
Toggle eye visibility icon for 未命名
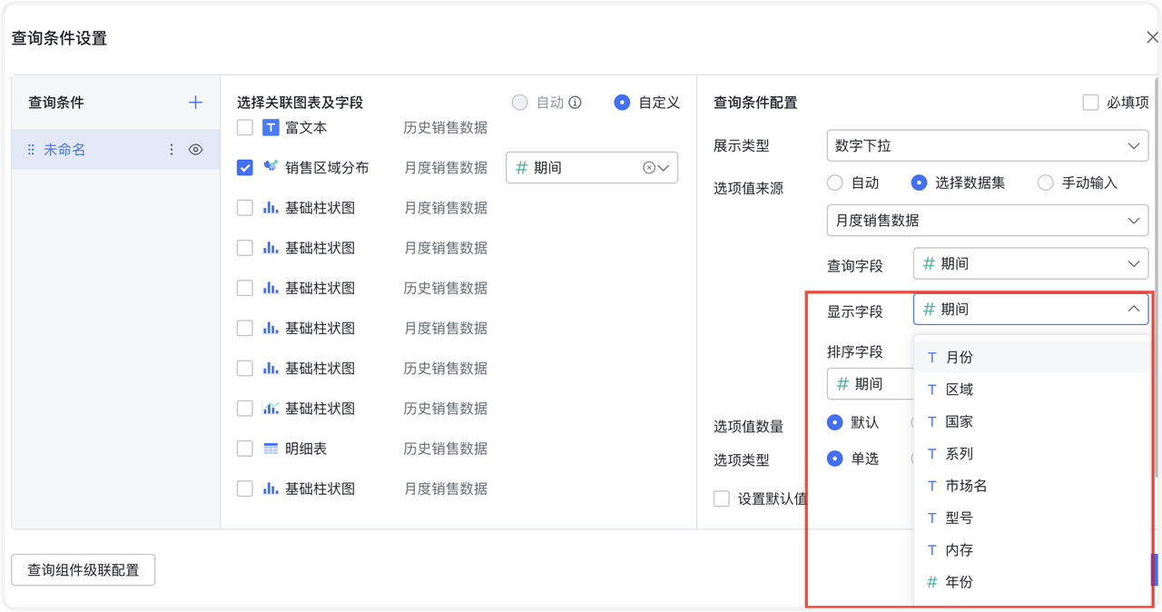point(195,150)
